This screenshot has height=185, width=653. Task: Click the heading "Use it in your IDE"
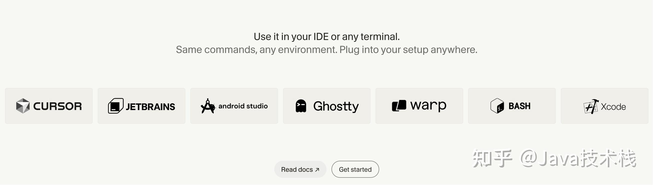326,36
